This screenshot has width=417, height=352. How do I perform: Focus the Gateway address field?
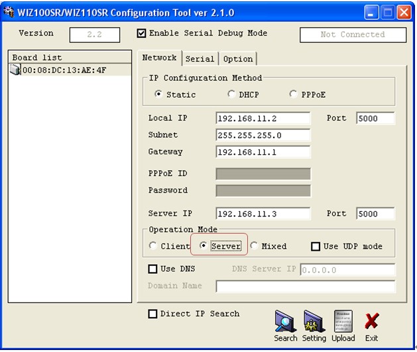(263, 152)
